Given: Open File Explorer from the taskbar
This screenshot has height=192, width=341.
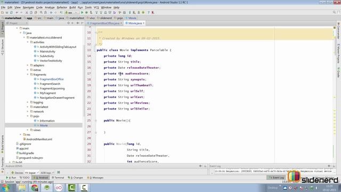Looking at the screenshot, I should click(x=22, y=188).
